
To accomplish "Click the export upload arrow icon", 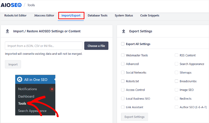I will (x=124, y=31).
